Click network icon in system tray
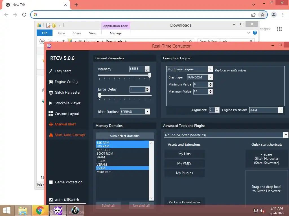This screenshot has width=289, height=216. coord(256,211)
